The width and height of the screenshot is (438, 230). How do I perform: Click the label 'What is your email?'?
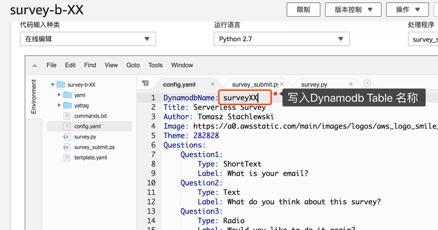coord(268,173)
